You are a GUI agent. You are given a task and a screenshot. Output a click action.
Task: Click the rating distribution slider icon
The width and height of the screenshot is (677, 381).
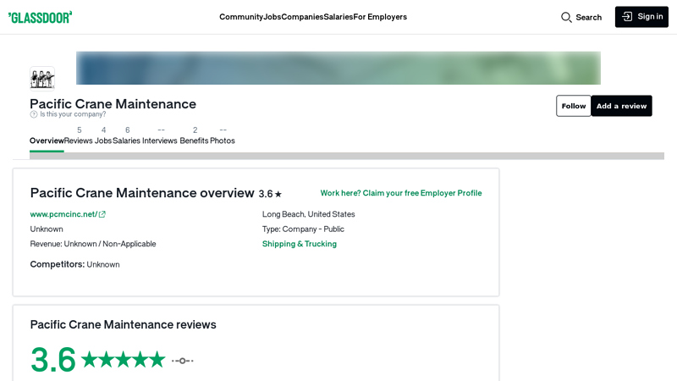click(x=183, y=361)
